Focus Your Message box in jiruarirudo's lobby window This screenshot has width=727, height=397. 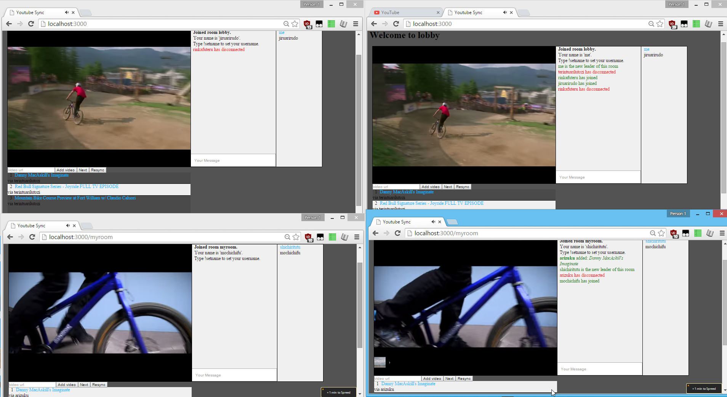233,160
